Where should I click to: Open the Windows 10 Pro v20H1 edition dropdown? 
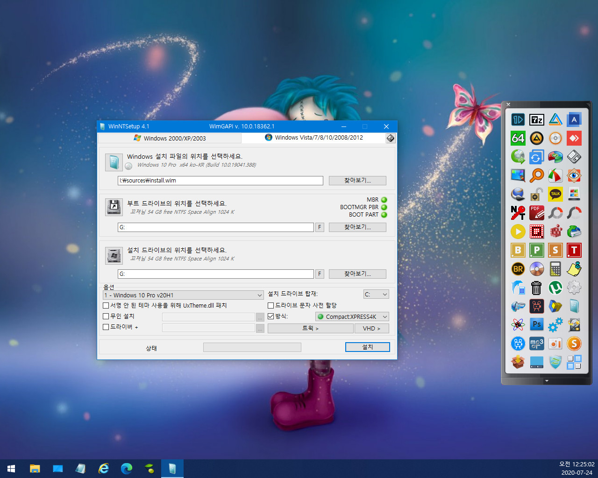pos(183,295)
